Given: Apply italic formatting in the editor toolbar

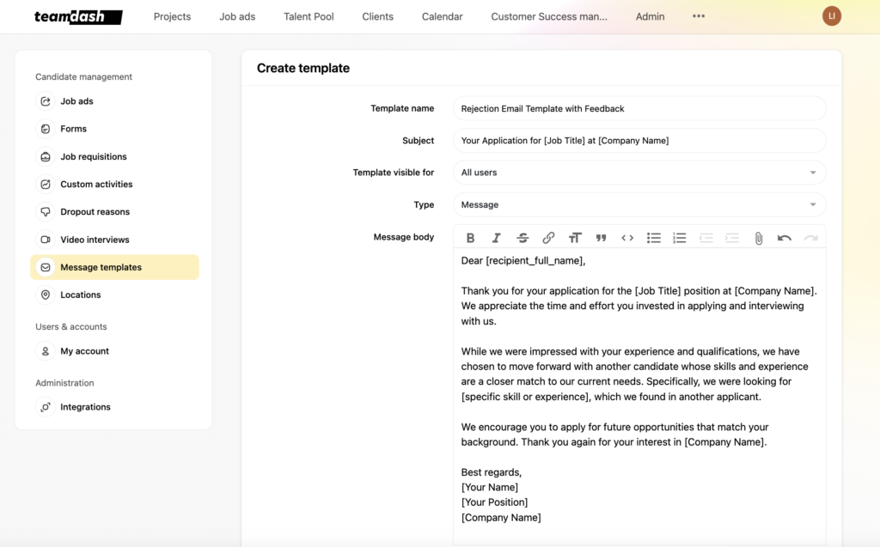Looking at the screenshot, I should click(497, 238).
